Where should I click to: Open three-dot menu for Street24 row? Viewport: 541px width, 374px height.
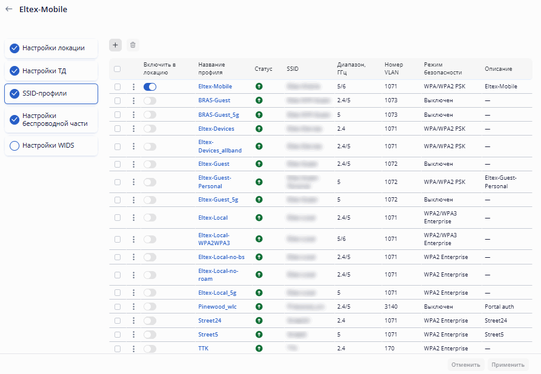(133, 321)
